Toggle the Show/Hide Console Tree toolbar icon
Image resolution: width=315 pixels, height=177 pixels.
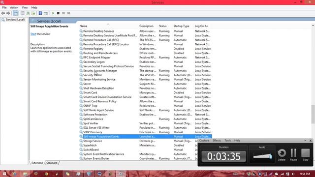coord(15,13)
